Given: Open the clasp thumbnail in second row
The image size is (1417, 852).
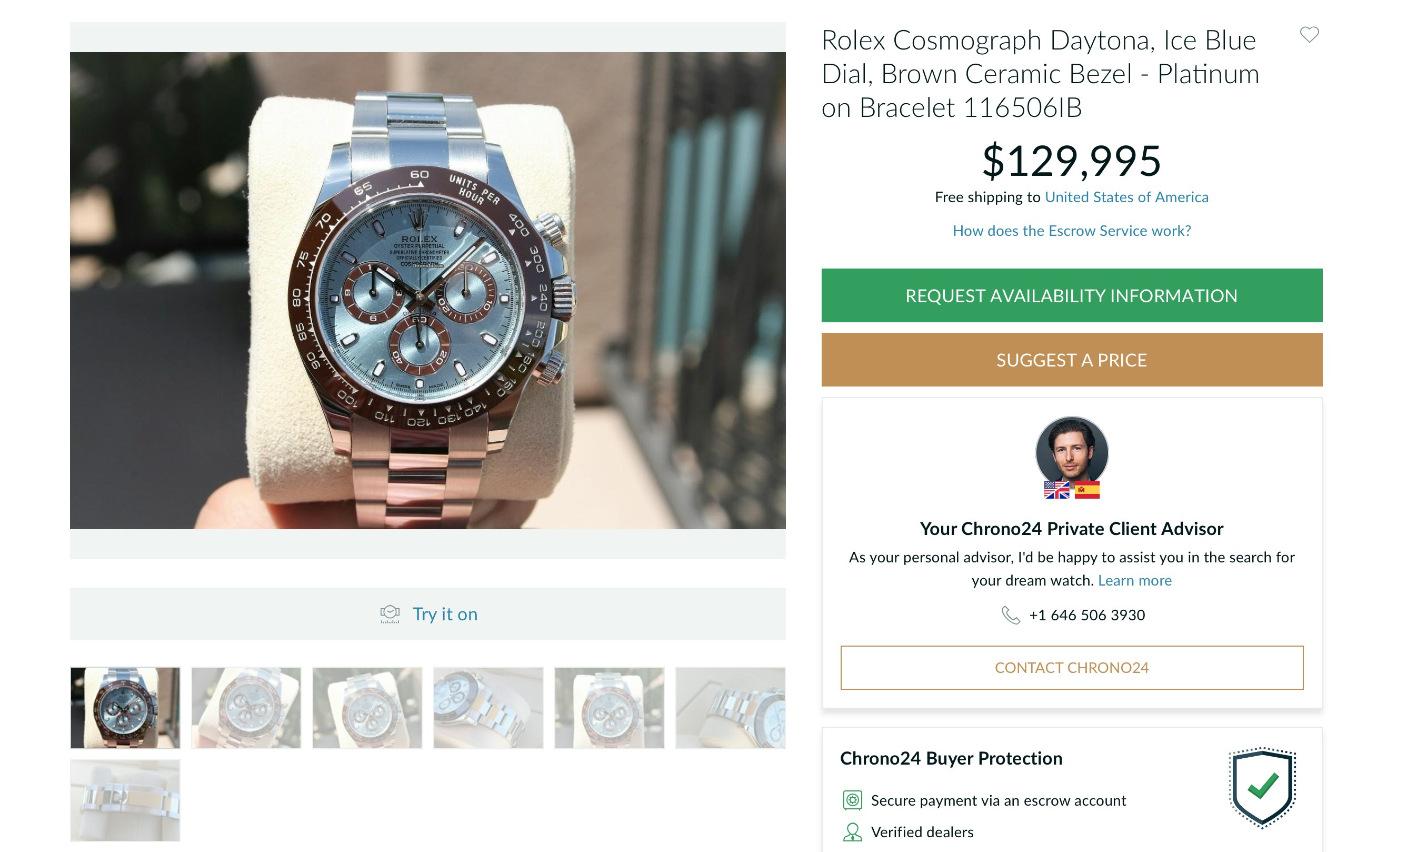Looking at the screenshot, I should coord(125,800).
